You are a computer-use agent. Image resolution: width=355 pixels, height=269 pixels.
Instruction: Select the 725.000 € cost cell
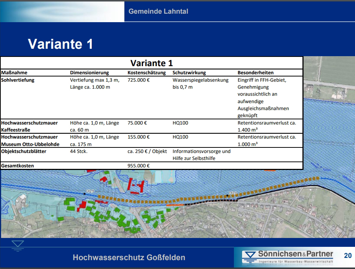139,80
